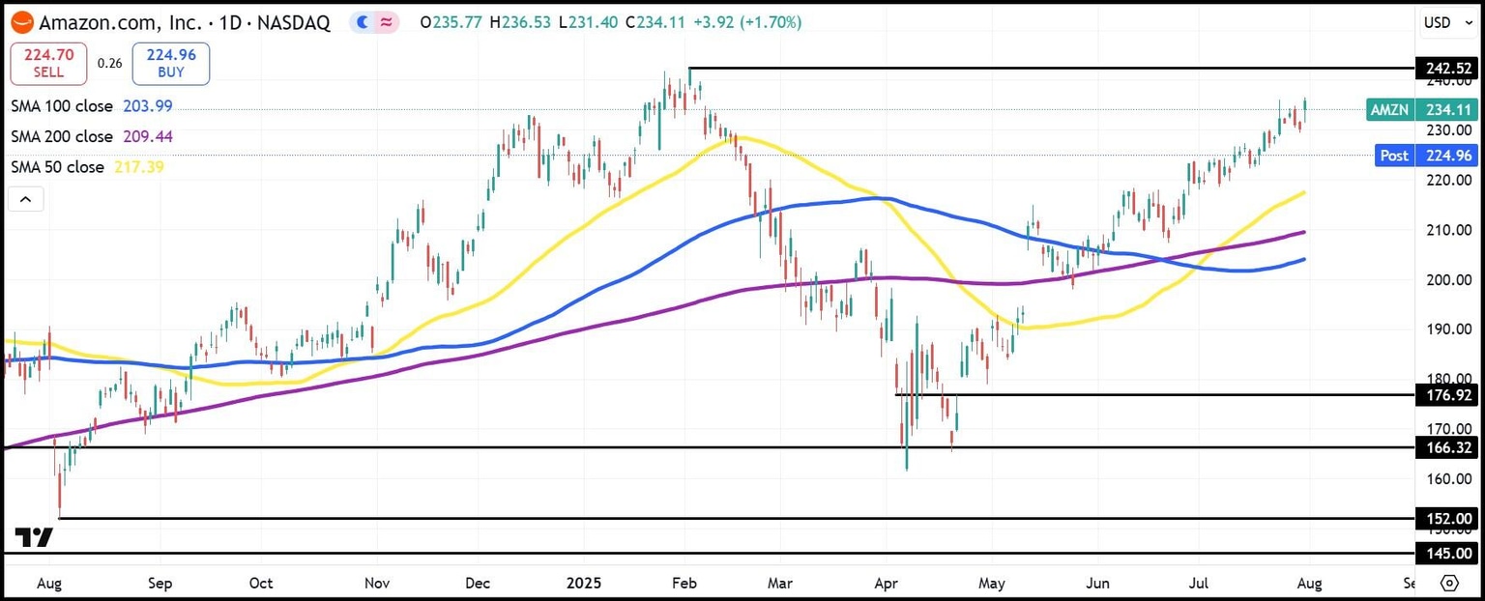Collapse the legend with the up-arrow button

25,198
